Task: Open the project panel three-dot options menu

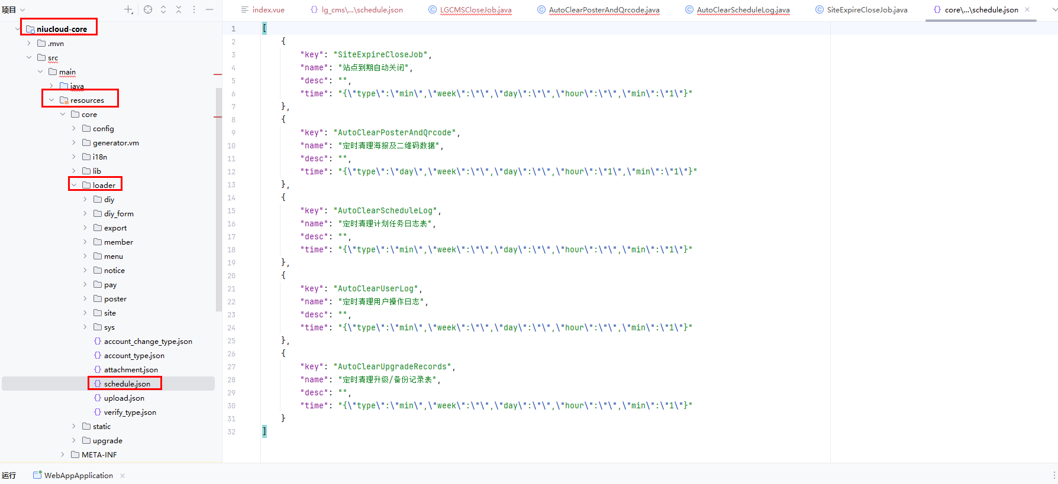Action: pyautogui.click(x=194, y=9)
